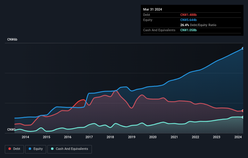Click the 2020 x-axis label
This screenshot has height=158, width=248.
click(153, 137)
